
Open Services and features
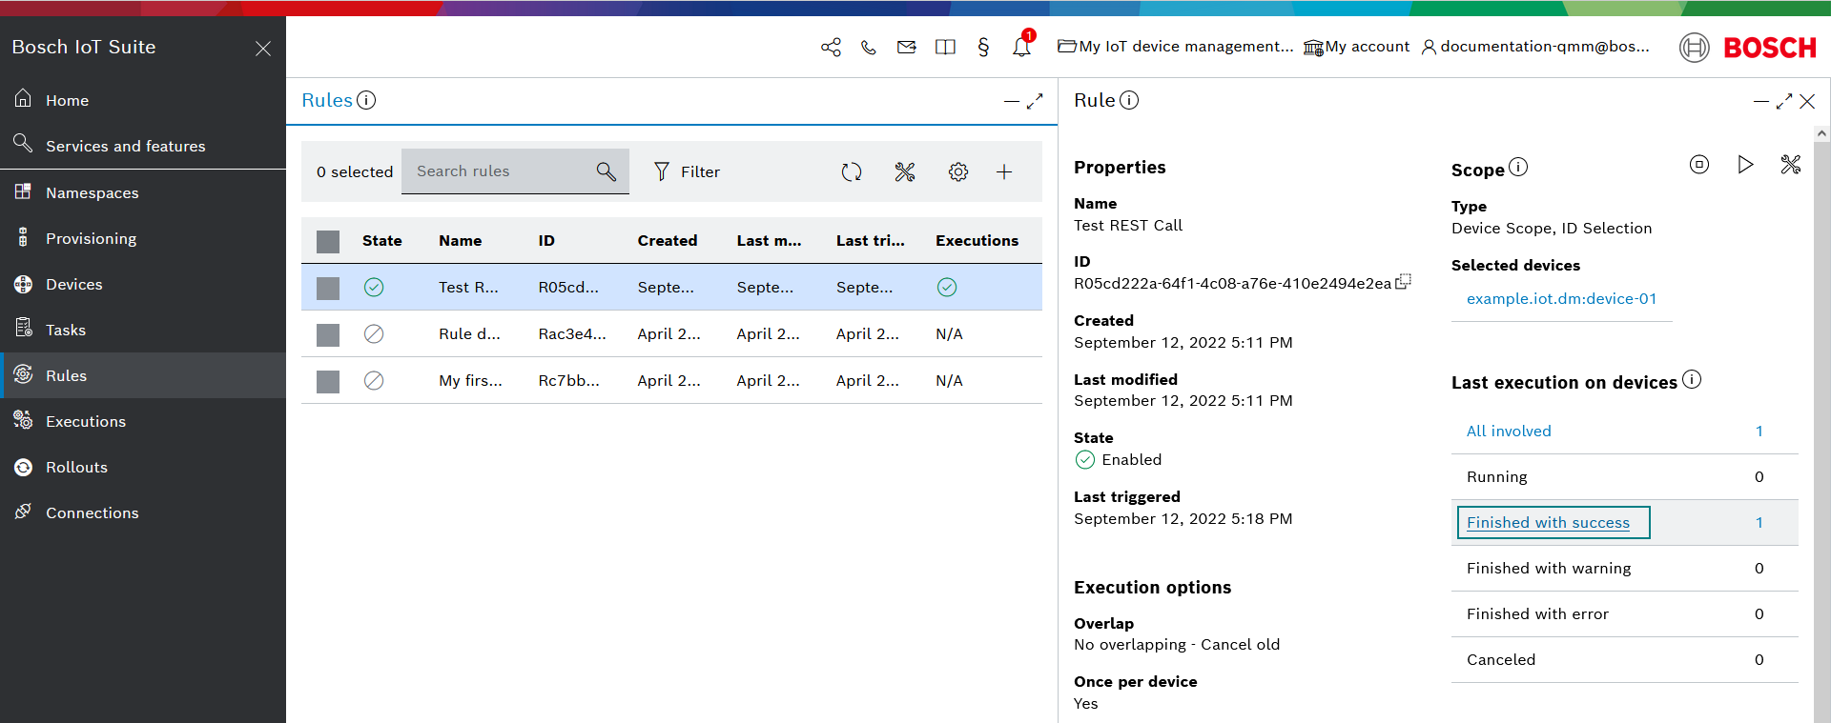pos(143,146)
